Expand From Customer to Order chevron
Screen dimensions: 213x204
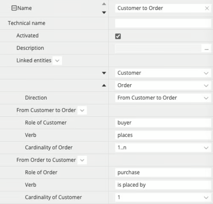pyautogui.click(x=82, y=110)
